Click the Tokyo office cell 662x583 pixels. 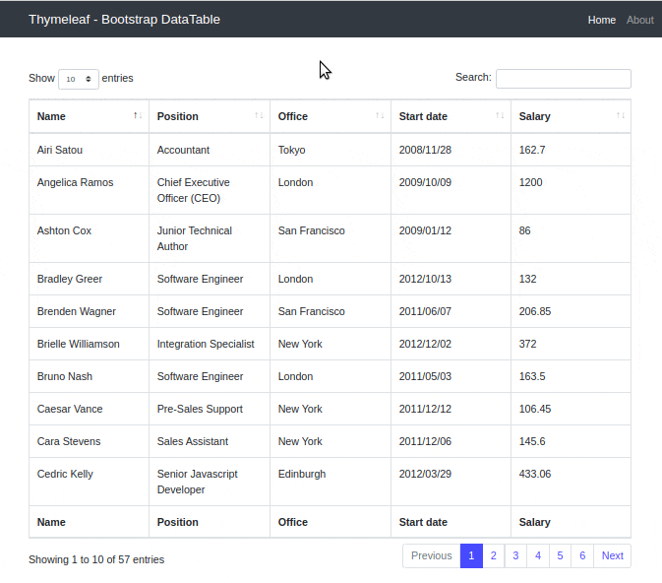[x=331, y=150]
